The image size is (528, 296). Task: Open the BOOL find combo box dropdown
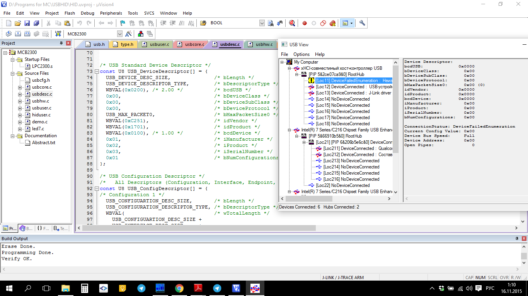262,23
